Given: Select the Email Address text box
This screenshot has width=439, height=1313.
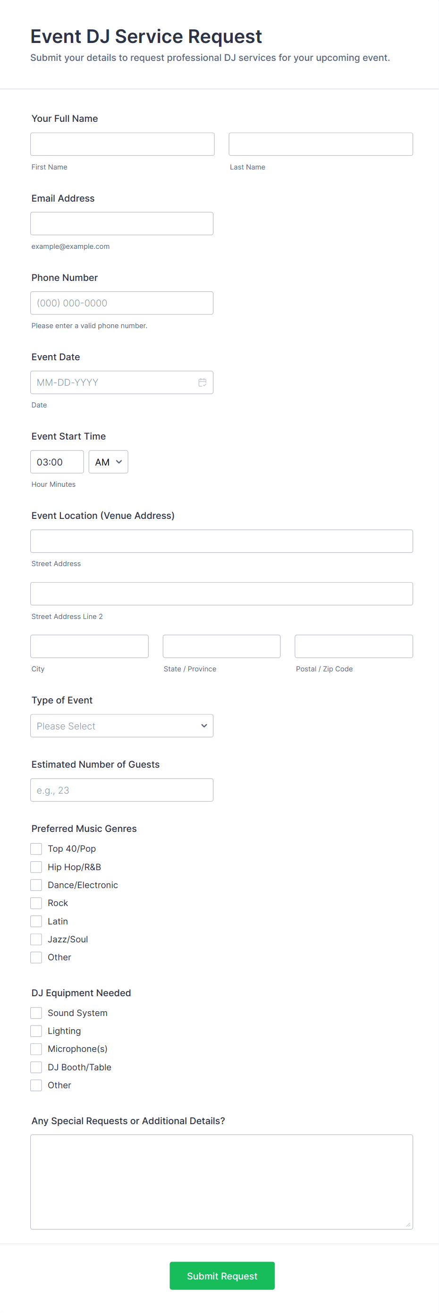Looking at the screenshot, I should tap(122, 224).
